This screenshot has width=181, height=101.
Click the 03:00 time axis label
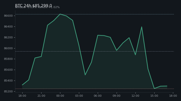click(79, 96)
